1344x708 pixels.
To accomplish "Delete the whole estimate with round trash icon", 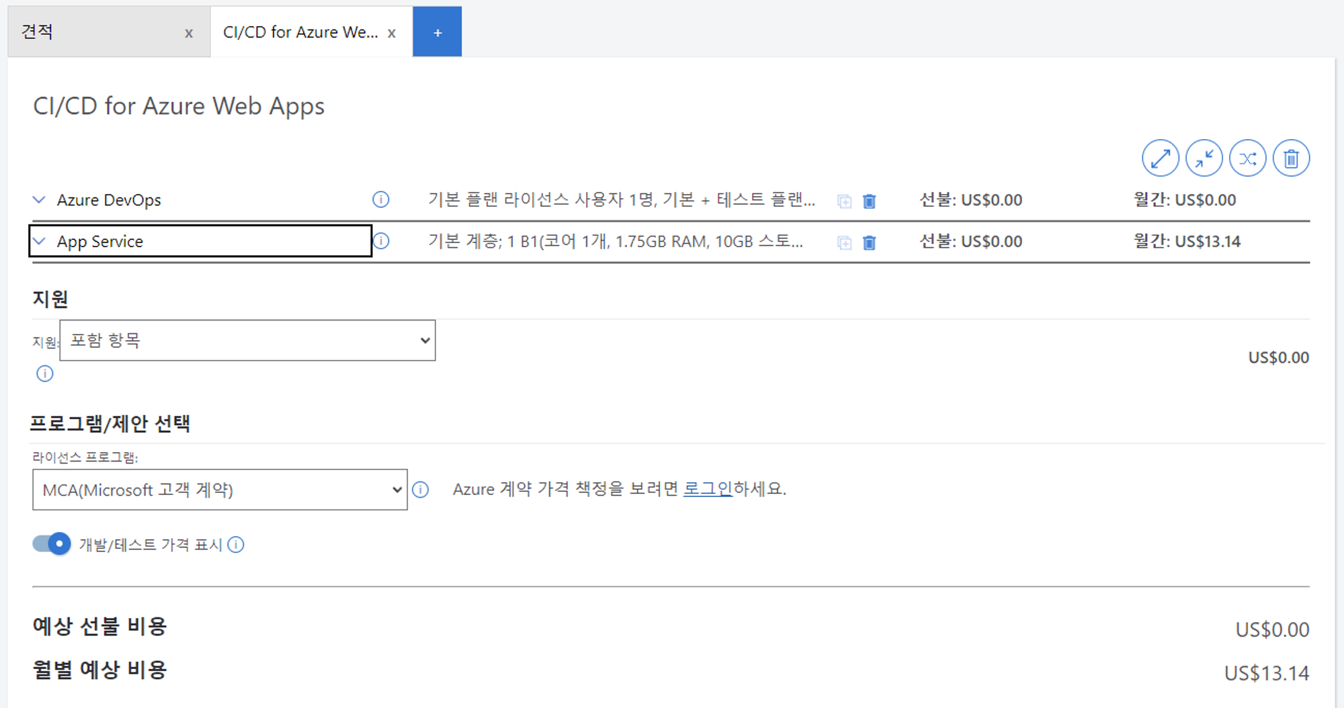I will (x=1291, y=159).
